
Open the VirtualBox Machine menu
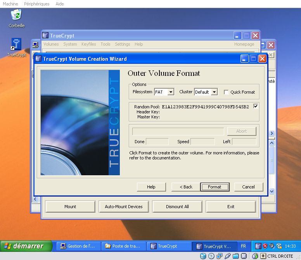pyautogui.click(x=10, y=4)
